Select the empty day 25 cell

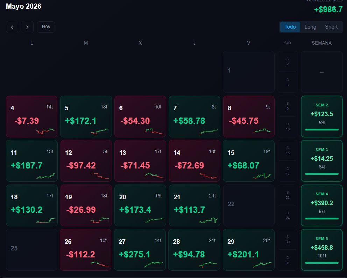(31, 250)
